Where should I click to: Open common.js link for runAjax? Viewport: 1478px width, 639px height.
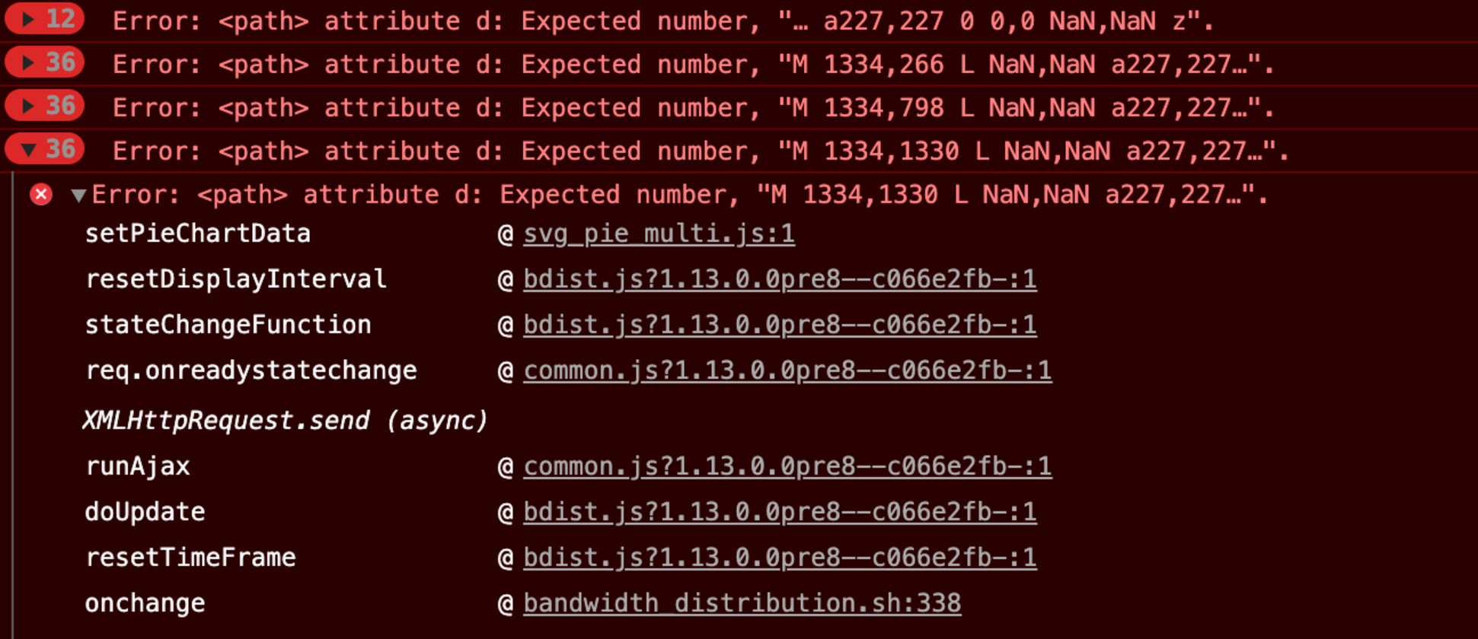point(787,466)
